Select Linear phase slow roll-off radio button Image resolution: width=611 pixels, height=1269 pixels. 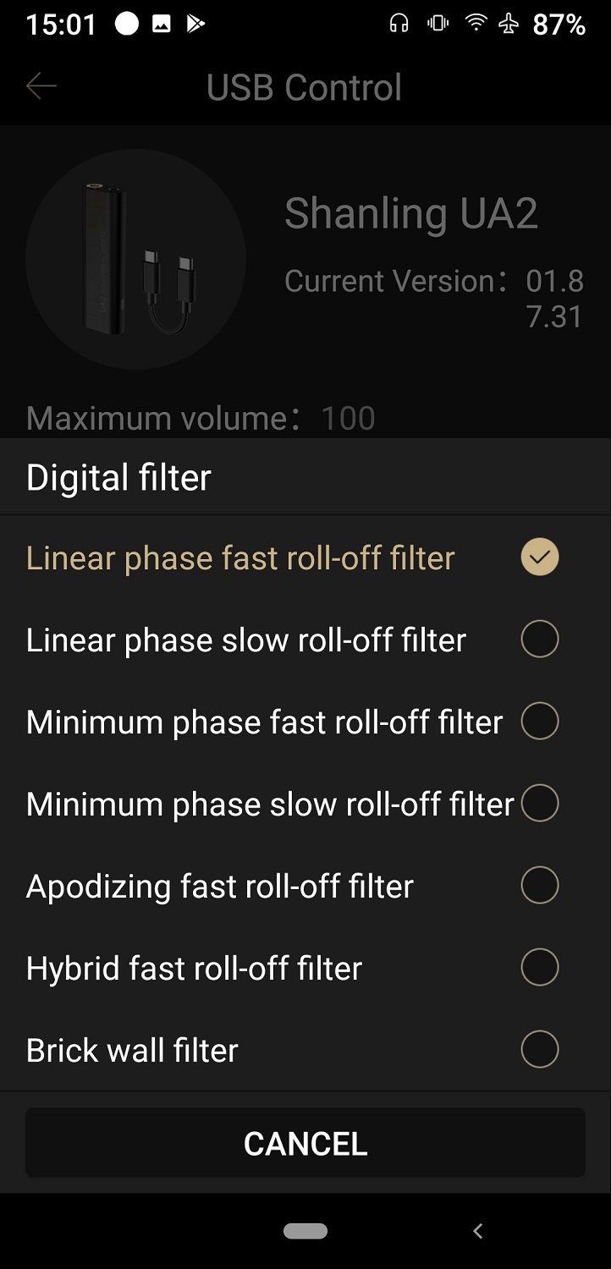[540, 640]
